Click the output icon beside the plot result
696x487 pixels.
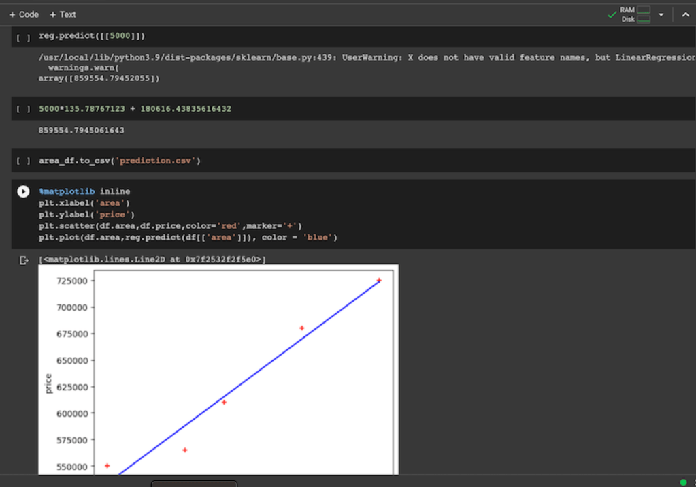[24, 260]
